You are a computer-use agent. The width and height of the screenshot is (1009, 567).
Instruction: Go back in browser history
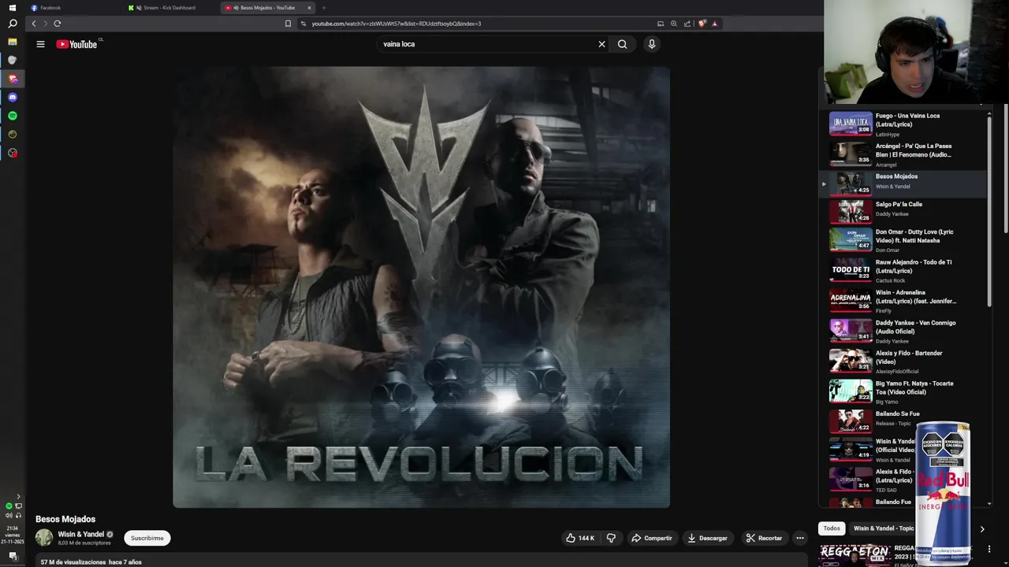point(33,24)
